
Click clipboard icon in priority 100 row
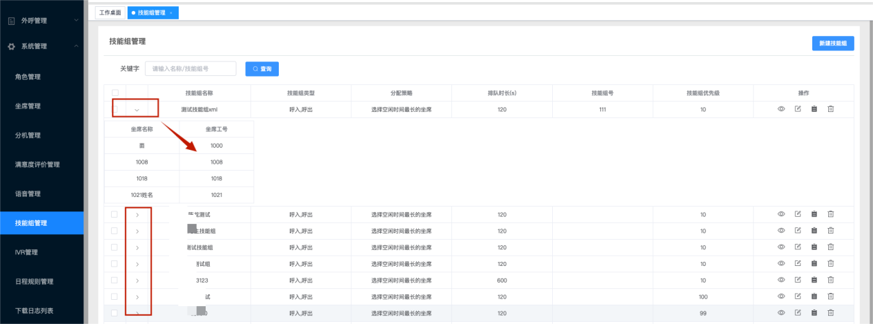[x=814, y=296]
